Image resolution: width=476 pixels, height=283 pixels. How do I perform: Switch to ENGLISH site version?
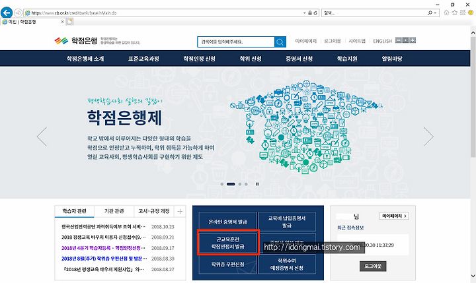coord(383,41)
